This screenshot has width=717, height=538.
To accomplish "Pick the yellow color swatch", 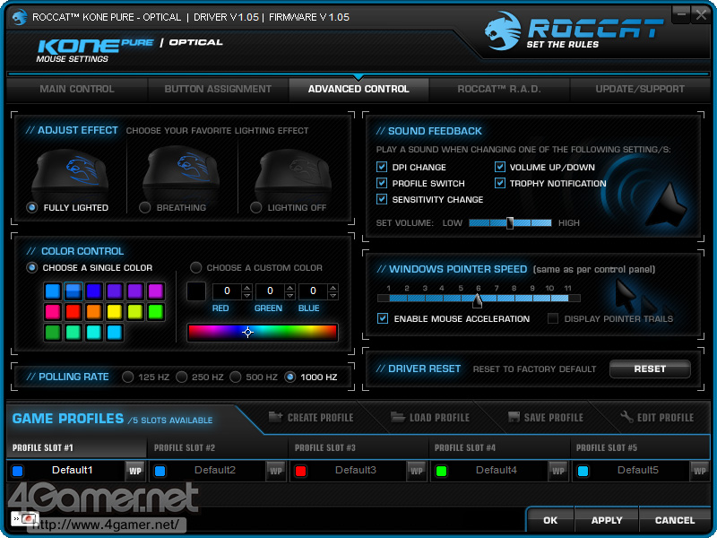I will 115,312.
